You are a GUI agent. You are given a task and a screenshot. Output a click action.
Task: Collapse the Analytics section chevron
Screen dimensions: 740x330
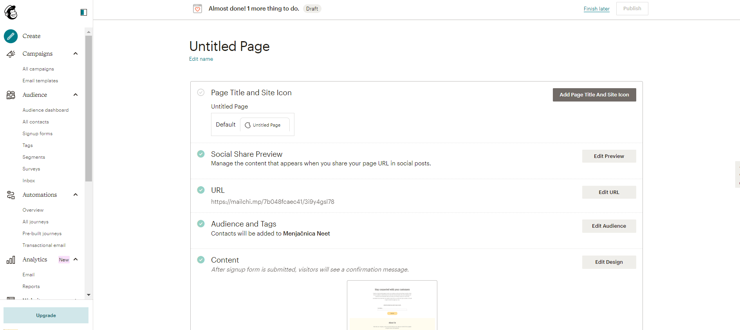click(x=76, y=259)
